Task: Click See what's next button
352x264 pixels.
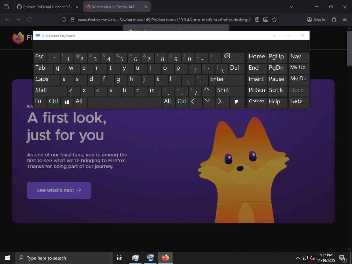Action: click(x=59, y=190)
